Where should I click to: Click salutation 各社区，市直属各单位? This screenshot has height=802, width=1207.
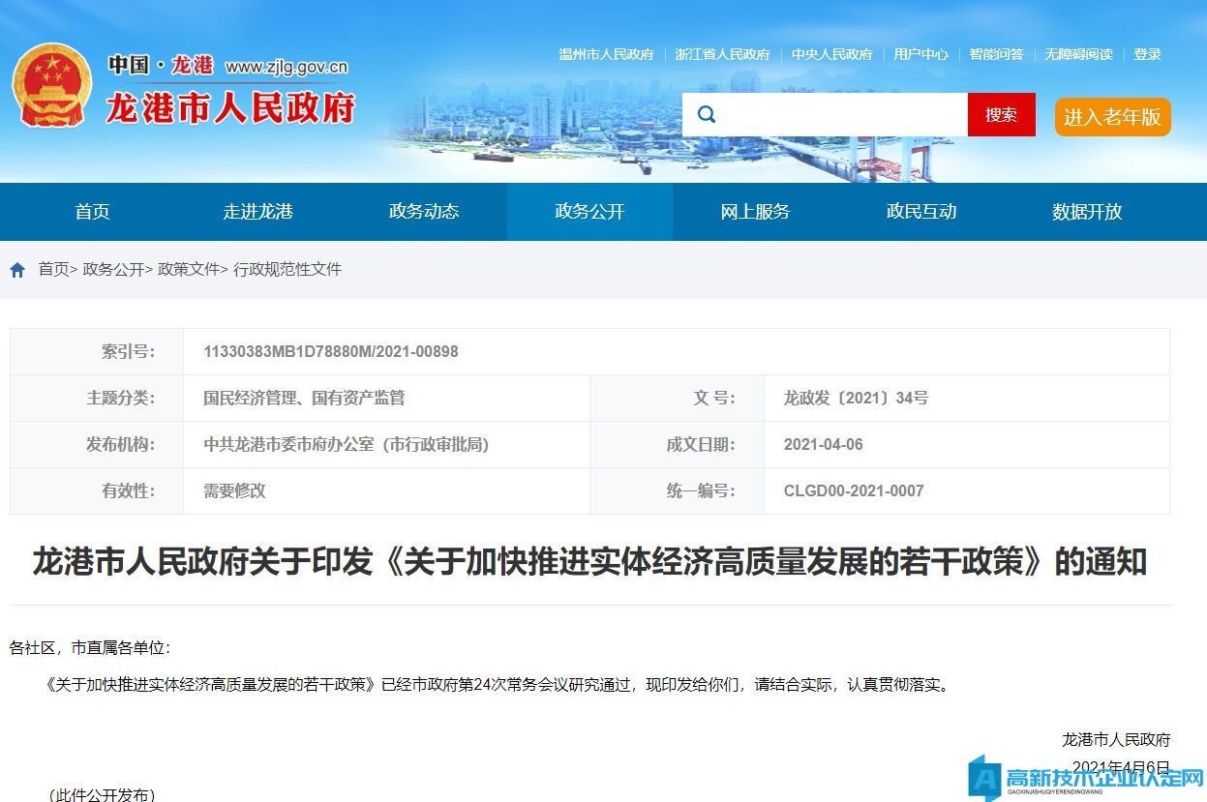(90, 648)
